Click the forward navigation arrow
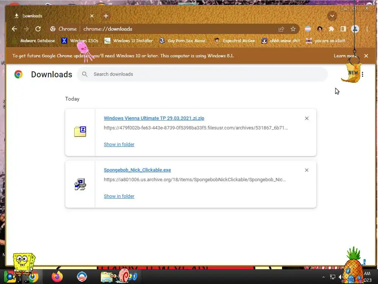 pos(26,29)
